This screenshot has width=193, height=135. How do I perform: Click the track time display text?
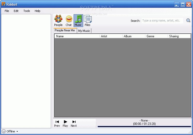pos(144,124)
